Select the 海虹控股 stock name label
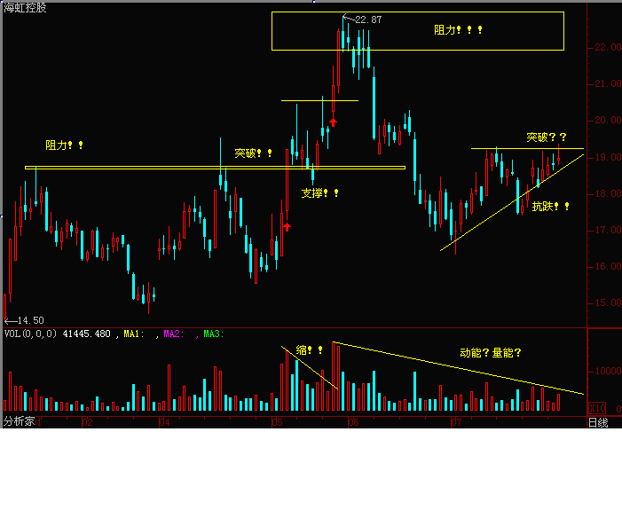This screenshot has height=526, width=622. click(26, 7)
